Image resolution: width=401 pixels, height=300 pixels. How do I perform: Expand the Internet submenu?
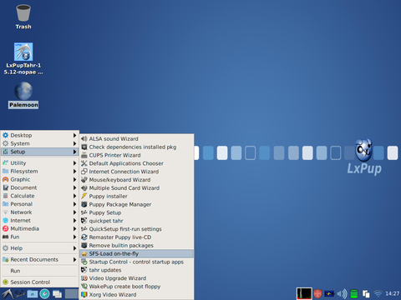pos(39,220)
